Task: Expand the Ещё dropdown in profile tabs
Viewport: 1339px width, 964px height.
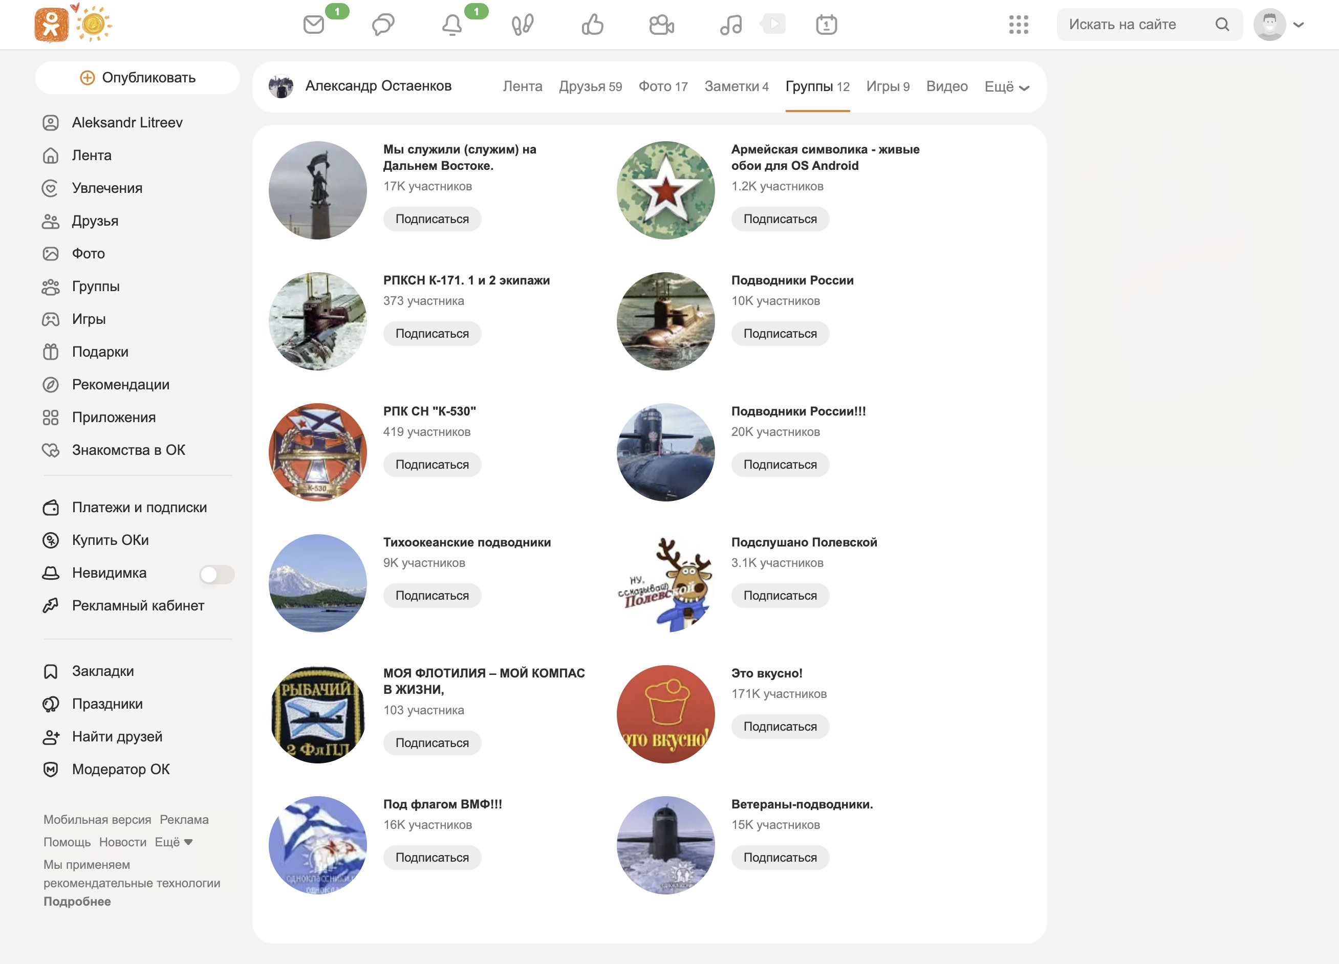Action: click(x=1007, y=87)
